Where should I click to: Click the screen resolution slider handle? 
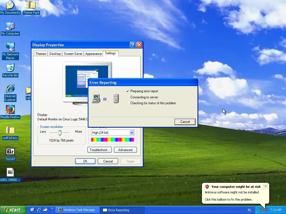click(60, 133)
